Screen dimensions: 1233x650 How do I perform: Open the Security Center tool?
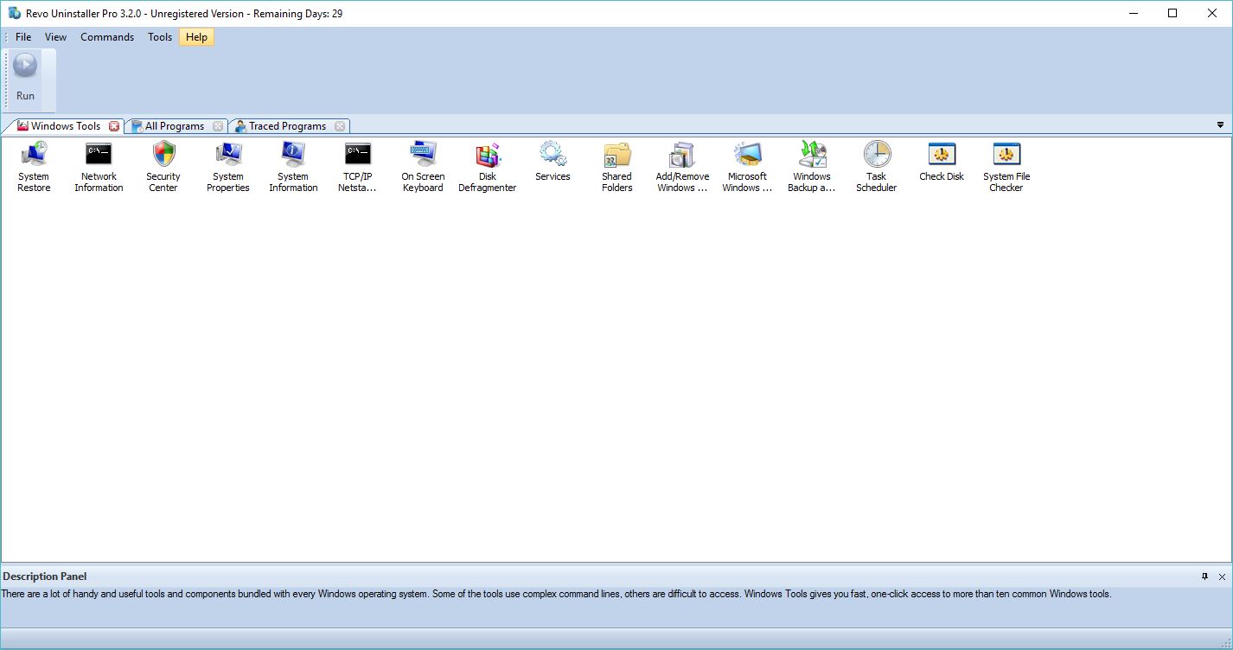(163, 166)
